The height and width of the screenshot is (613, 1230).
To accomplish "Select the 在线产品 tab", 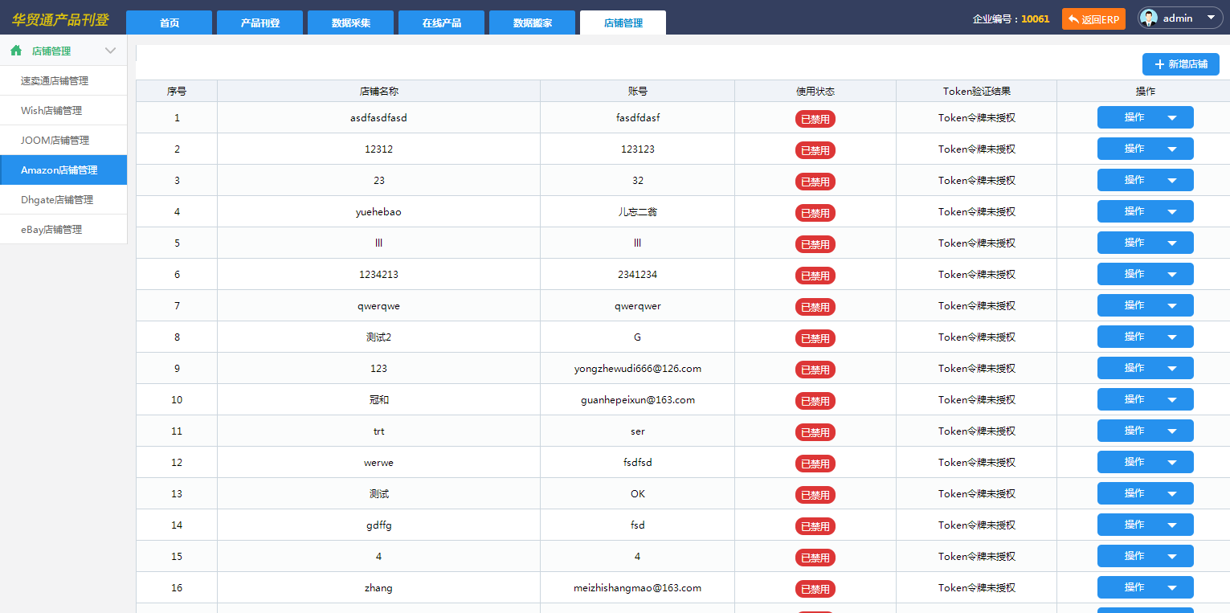I will pos(442,22).
